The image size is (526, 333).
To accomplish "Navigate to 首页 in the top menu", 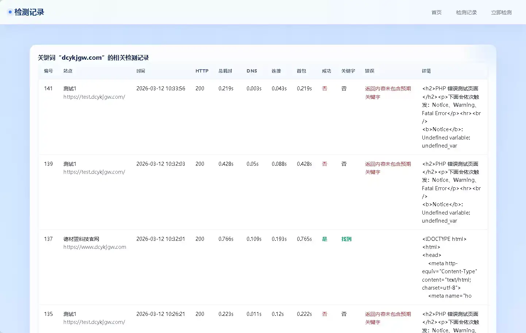I will coord(436,12).
